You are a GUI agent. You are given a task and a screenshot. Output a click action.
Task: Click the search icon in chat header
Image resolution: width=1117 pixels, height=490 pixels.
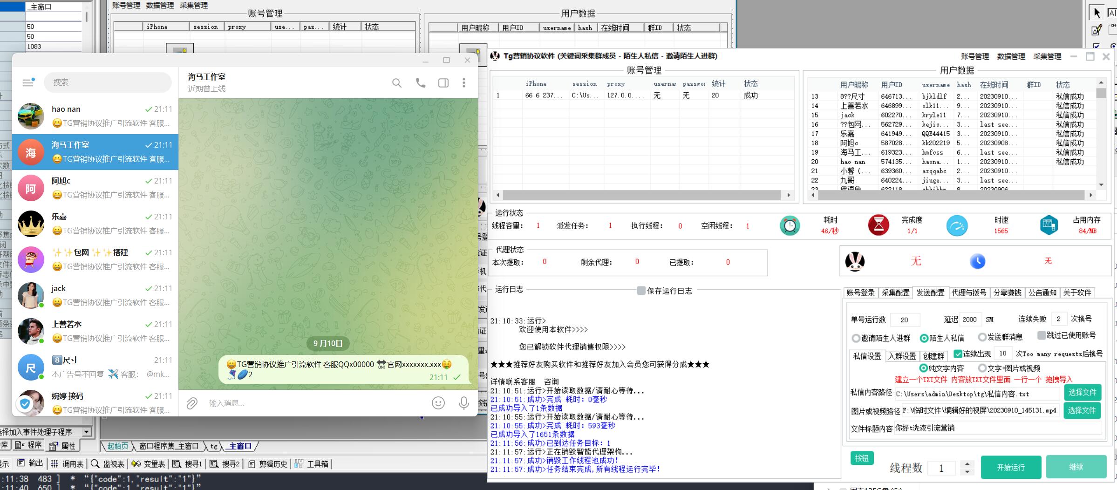click(396, 83)
